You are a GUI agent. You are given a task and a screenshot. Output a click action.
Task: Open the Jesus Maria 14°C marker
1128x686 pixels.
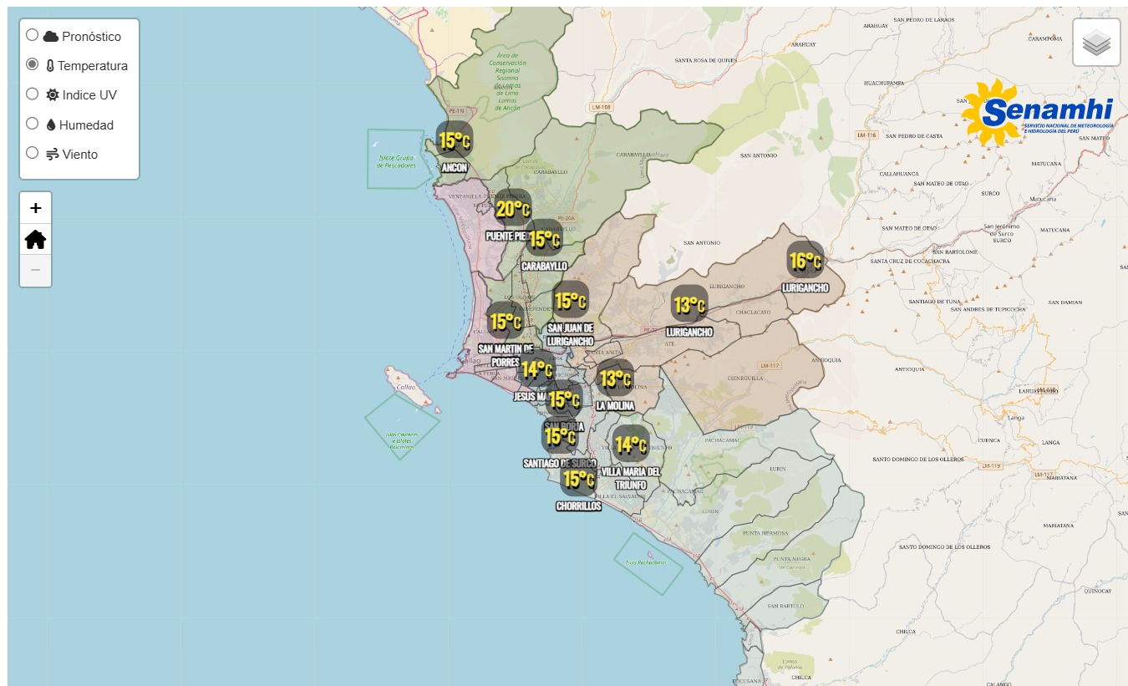[536, 368]
